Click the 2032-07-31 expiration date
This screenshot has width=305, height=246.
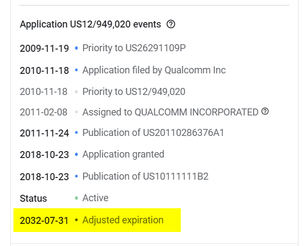click(44, 221)
